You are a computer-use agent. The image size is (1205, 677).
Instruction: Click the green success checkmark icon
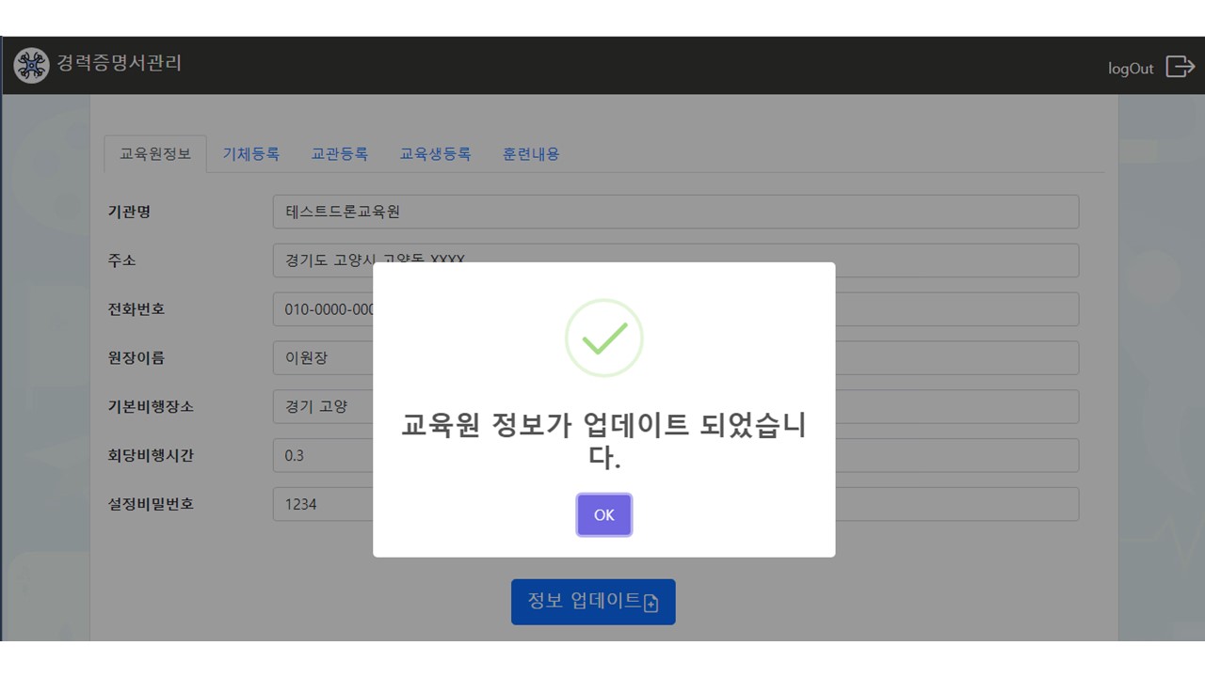(603, 338)
